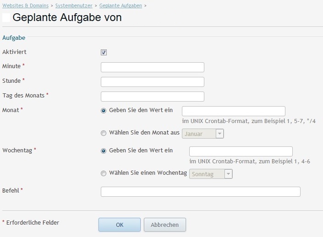
Task: Return to Geplante Aufgaben breadcrumb
Action: pyautogui.click(x=120, y=5)
